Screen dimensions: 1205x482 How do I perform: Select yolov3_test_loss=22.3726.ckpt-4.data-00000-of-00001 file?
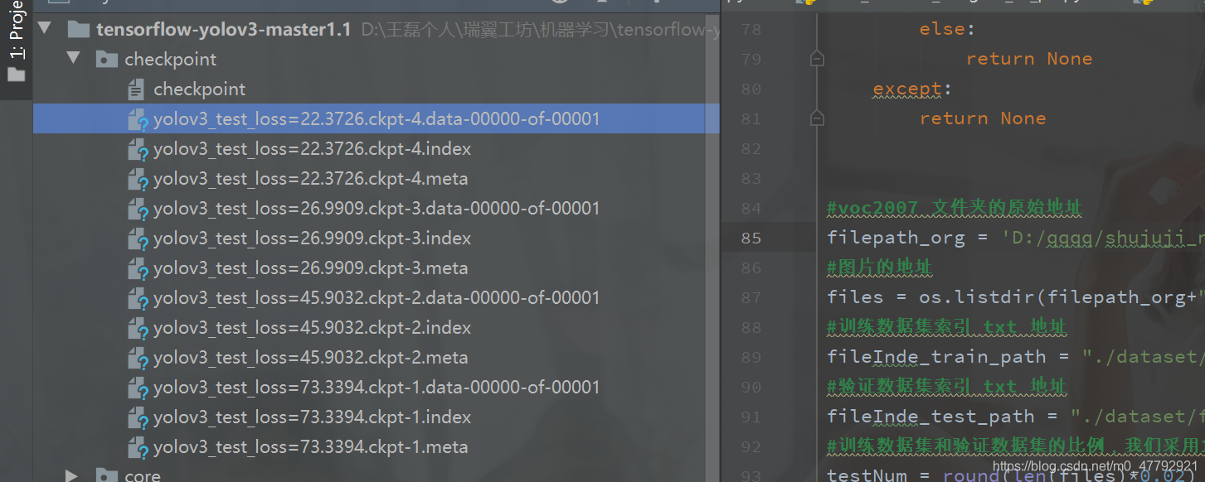point(377,119)
